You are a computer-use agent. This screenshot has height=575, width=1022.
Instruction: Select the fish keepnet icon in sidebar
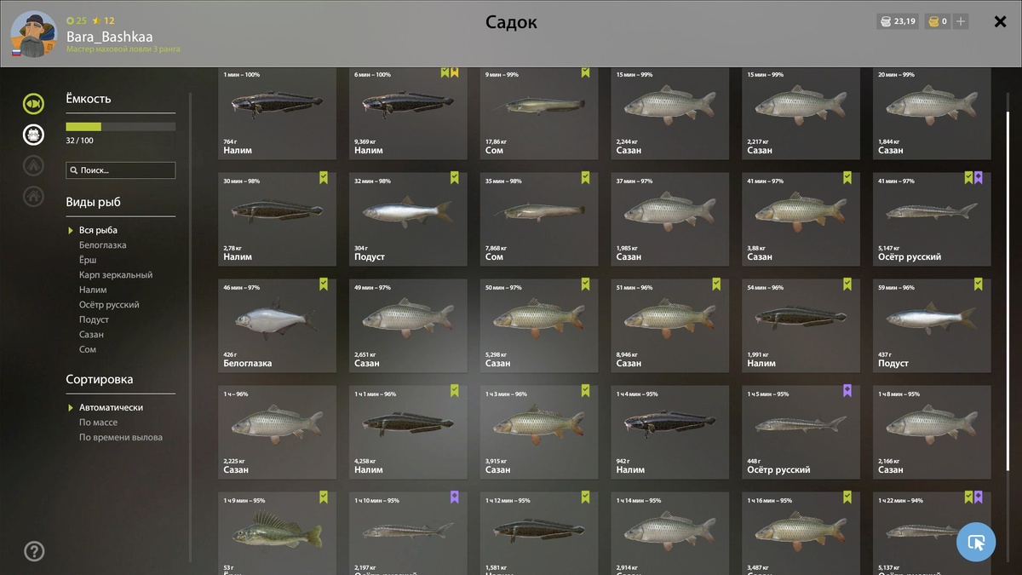[x=33, y=104]
